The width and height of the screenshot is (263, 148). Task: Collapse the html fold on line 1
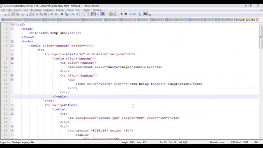coord(12,25)
